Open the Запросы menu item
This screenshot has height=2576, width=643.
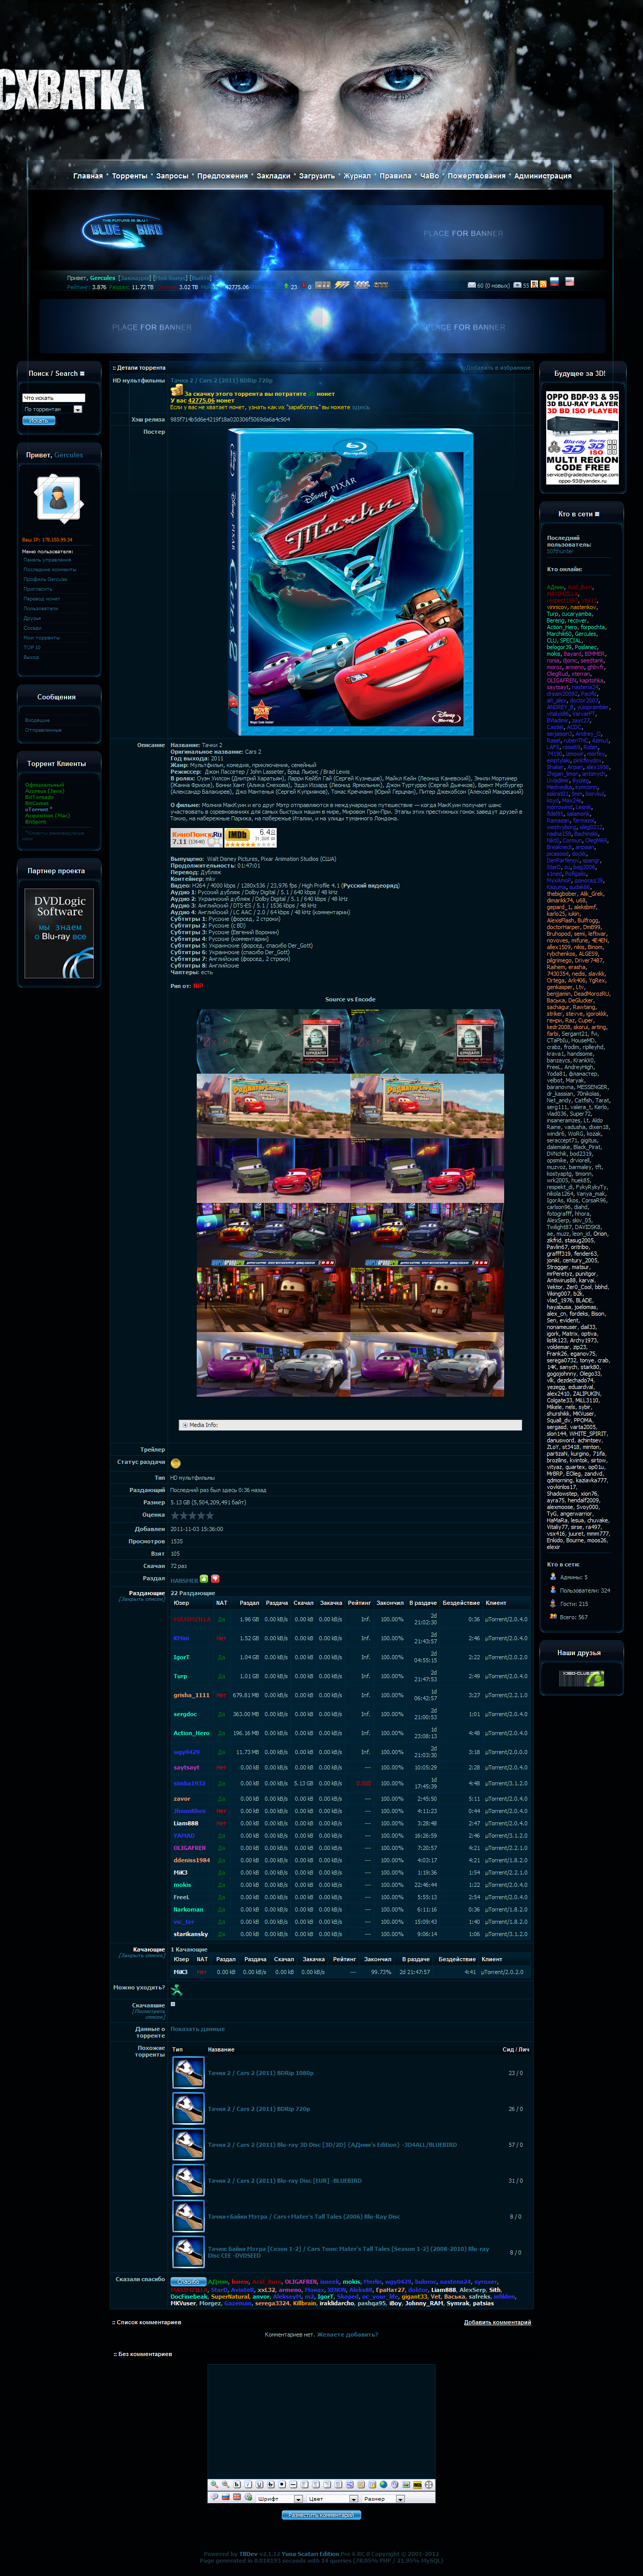pos(172,176)
